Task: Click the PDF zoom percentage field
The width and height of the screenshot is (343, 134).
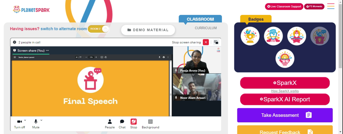Action: 91,57
